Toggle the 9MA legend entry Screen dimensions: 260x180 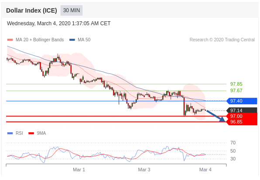(37, 133)
